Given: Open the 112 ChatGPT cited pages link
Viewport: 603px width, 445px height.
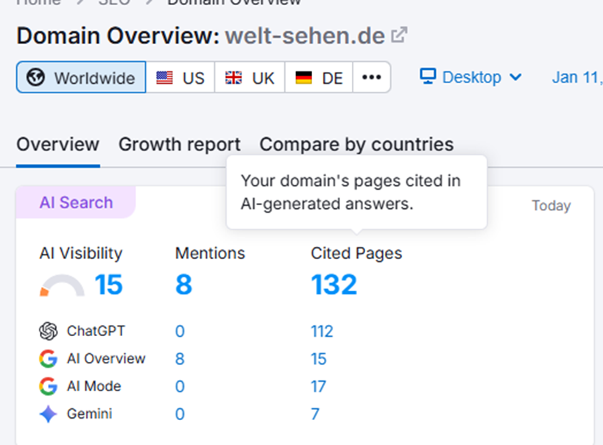Looking at the screenshot, I should pyautogui.click(x=322, y=332).
